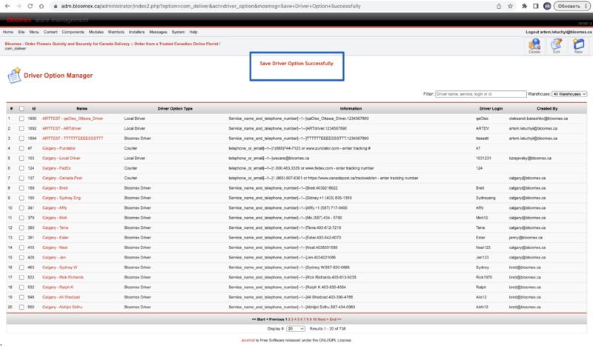This screenshot has width=593, height=346.
Task: Click the browser Обновить update button
Action: tap(569, 6)
